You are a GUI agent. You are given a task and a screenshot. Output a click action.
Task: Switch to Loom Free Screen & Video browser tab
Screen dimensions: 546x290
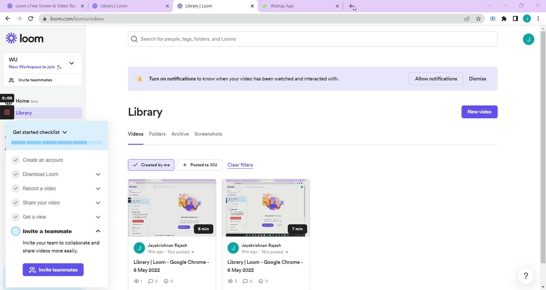[45, 6]
